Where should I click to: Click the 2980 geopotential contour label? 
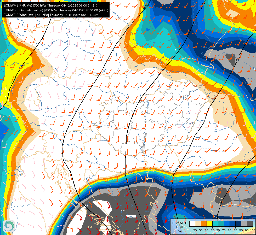tap(146, 7)
